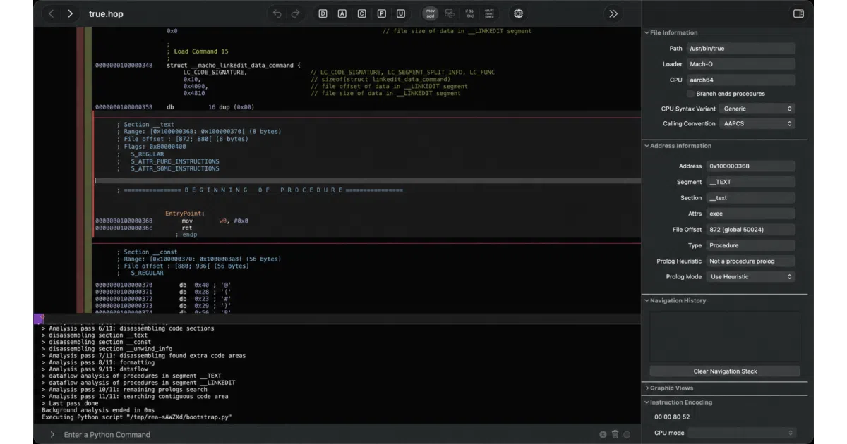Mark selection as code with C
This screenshot has height=444, width=847.
(362, 13)
